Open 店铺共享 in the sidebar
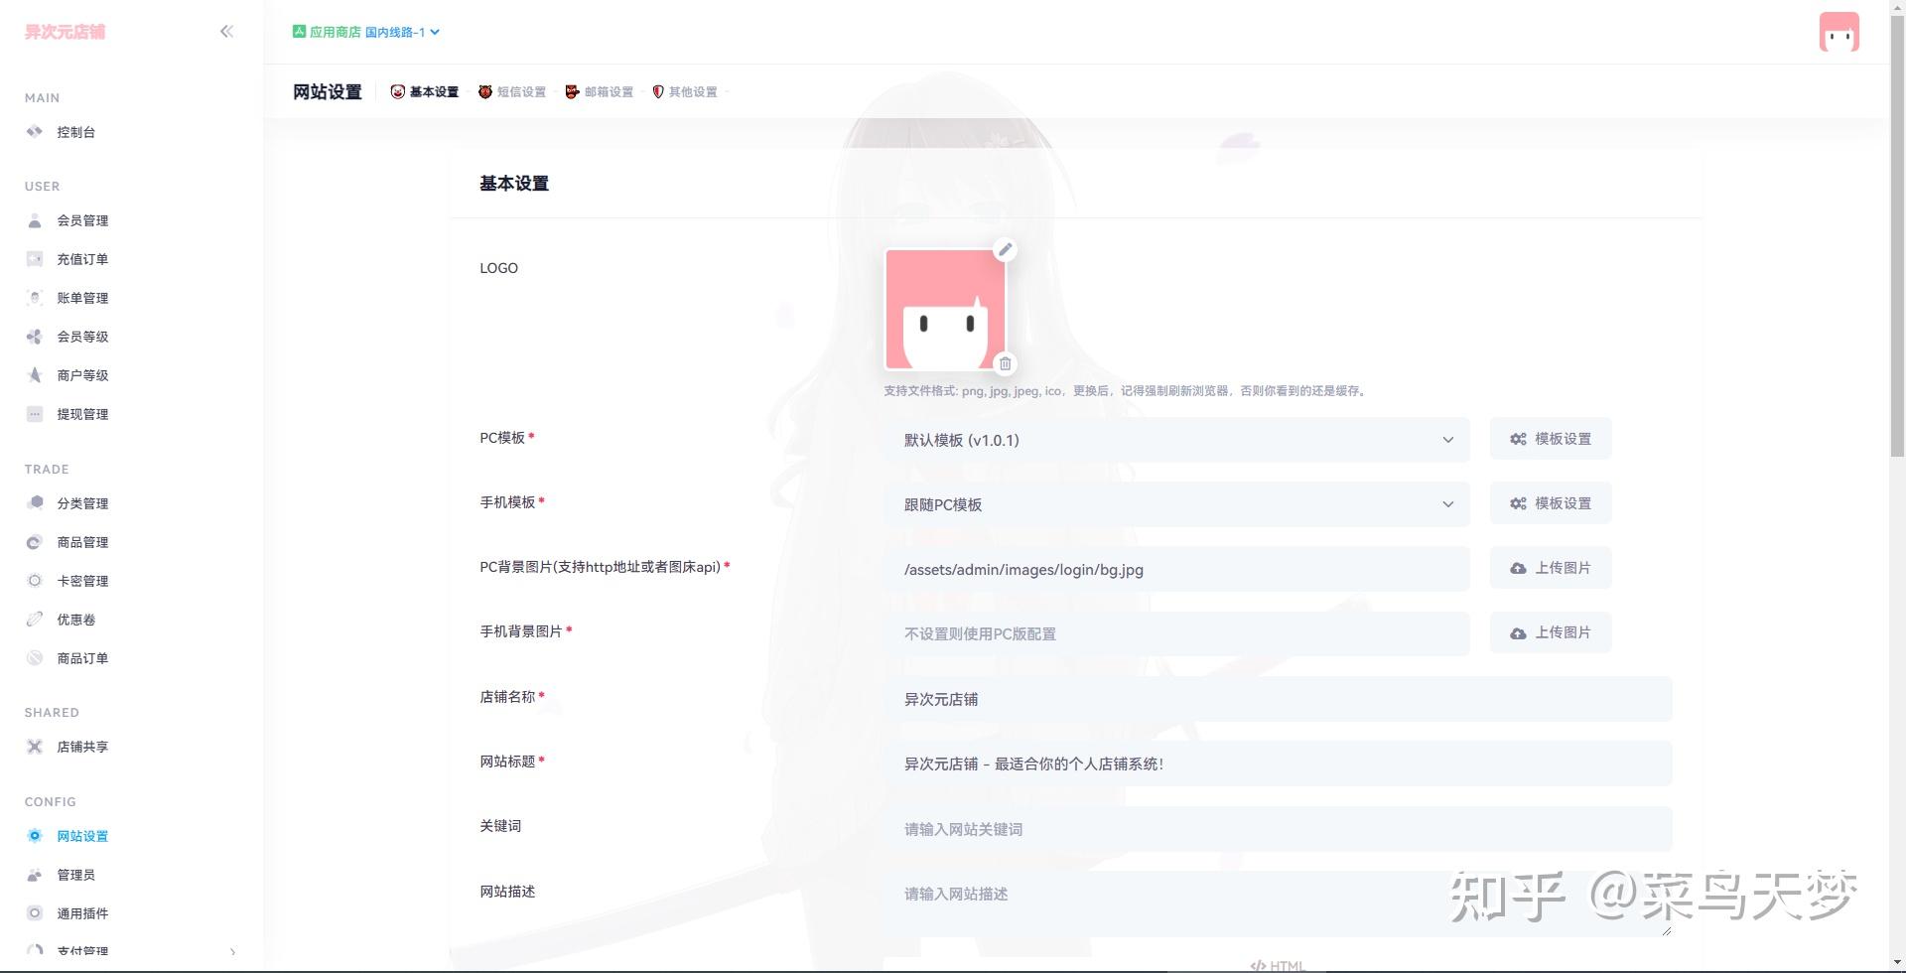Viewport: 1906px width, 973px height. pyautogui.click(x=82, y=747)
